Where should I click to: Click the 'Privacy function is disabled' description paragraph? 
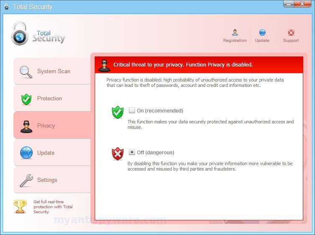pyautogui.click(x=195, y=83)
